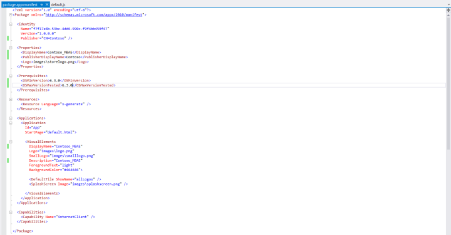
Task: Collapse the Capabilities element block
Action: tap(11, 212)
